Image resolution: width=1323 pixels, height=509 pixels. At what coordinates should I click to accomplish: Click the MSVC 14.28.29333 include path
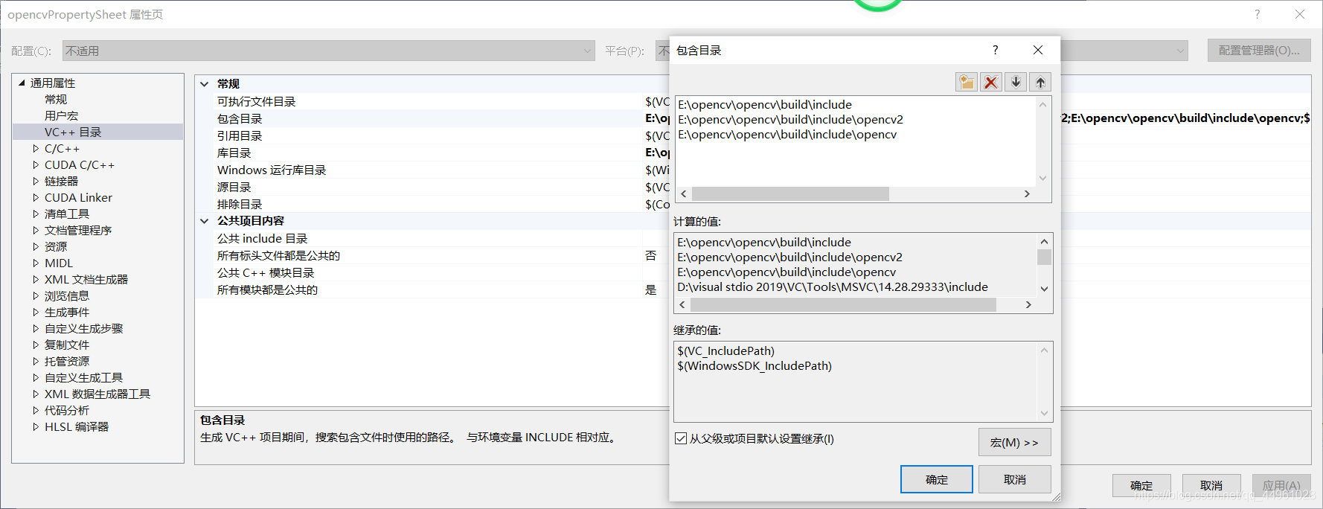click(x=833, y=287)
